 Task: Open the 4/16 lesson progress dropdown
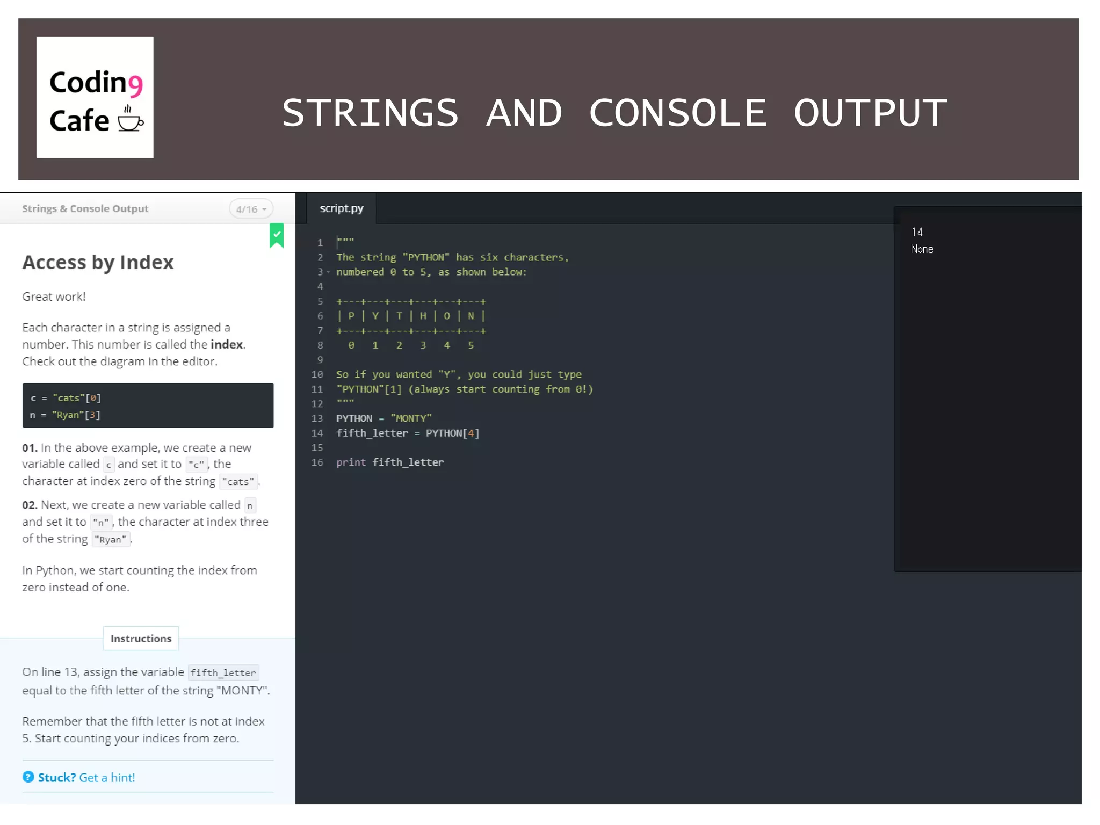pyautogui.click(x=251, y=209)
